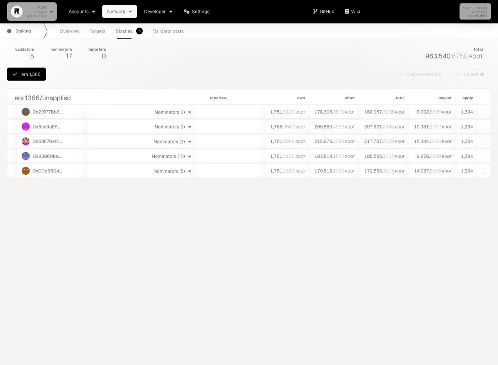498x365 pixels.
Task: Select slash checkbox for 0x6dF70e51
Action: point(484,142)
